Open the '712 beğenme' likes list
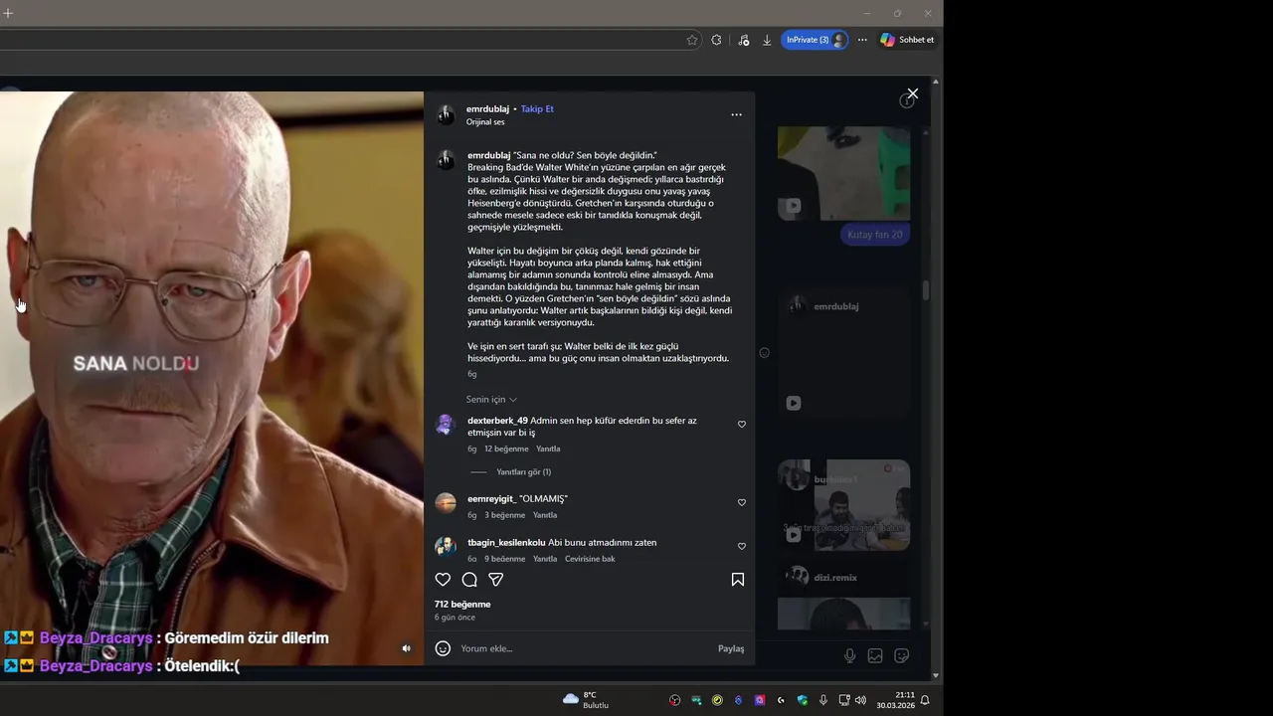 pos(462,605)
